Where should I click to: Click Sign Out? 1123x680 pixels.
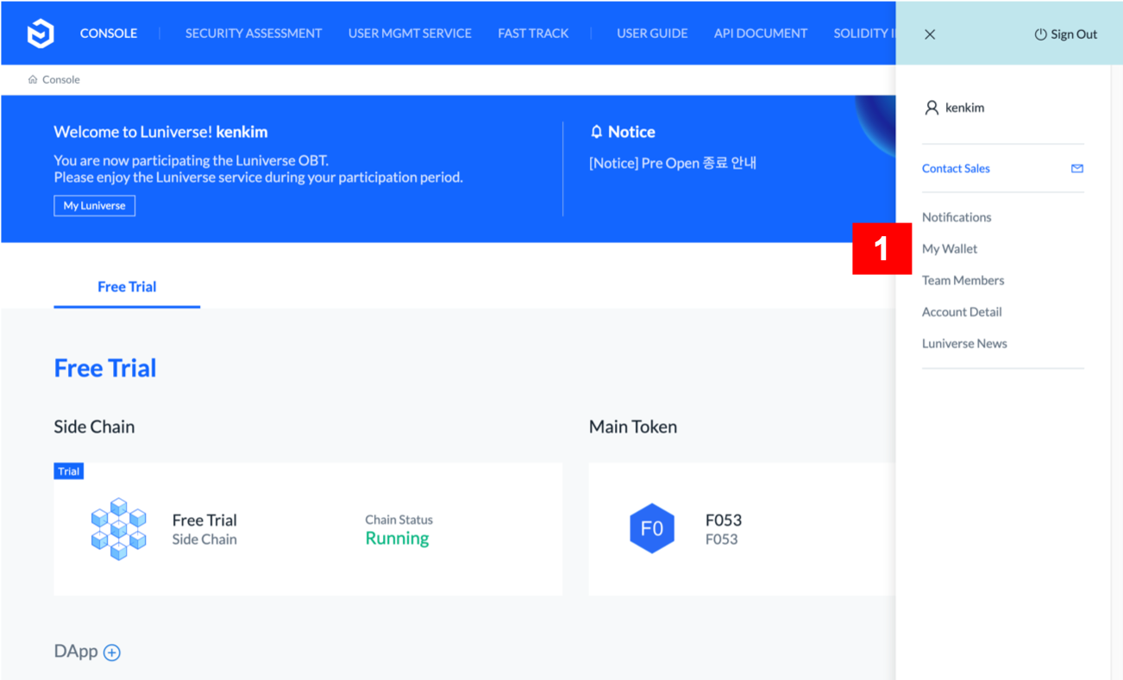(x=1074, y=34)
